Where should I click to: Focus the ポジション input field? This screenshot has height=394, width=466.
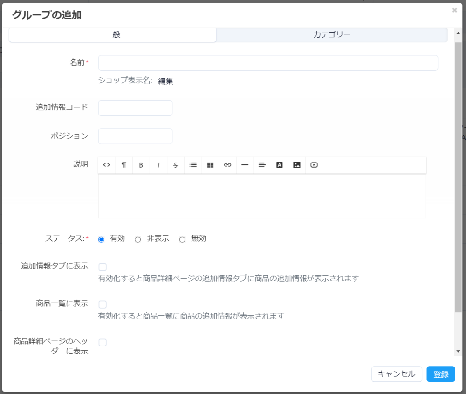click(x=135, y=136)
